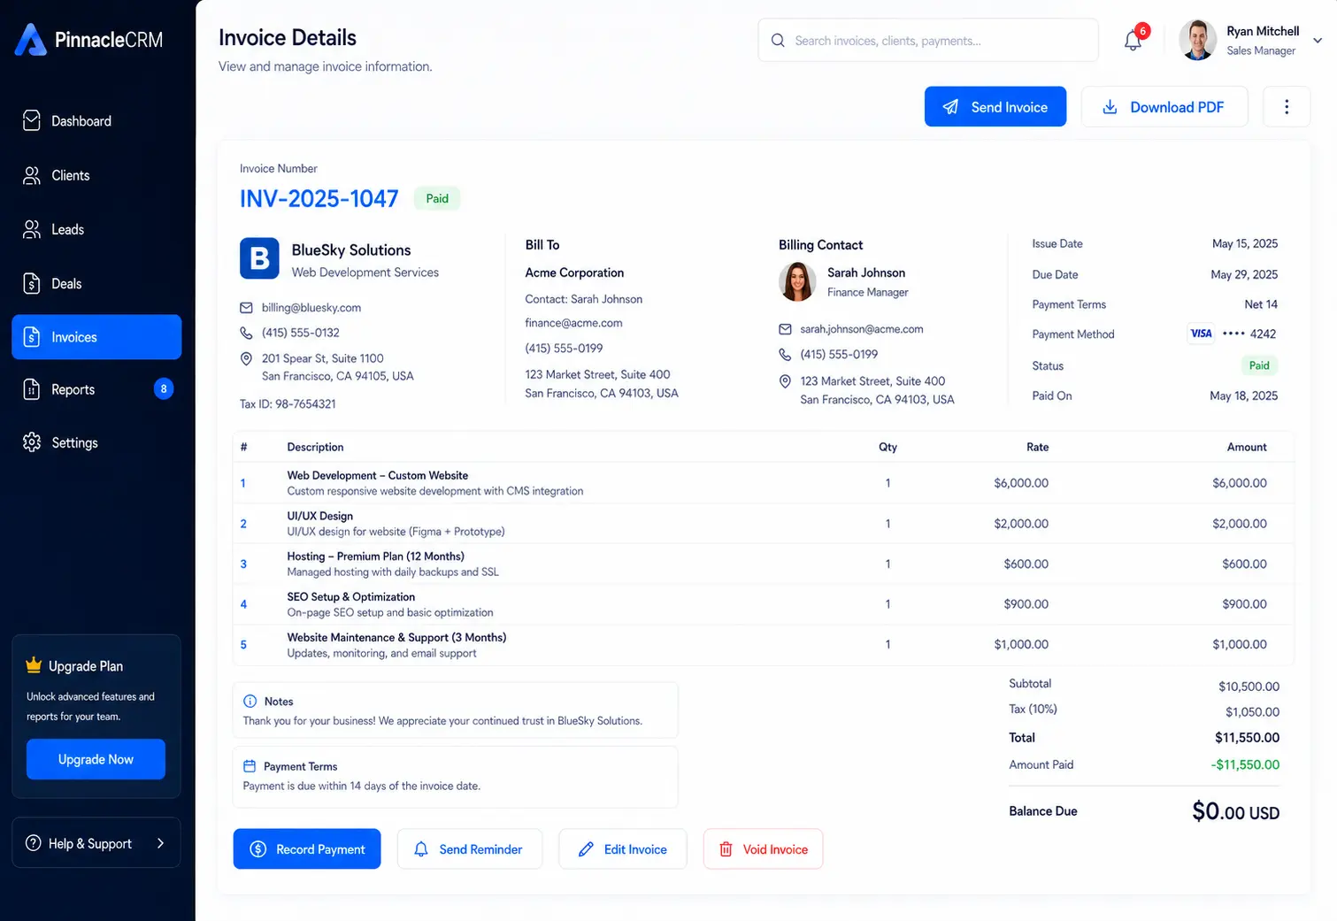
Task: Click Ryan Mitchell's profile photo
Action: coord(1198,41)
